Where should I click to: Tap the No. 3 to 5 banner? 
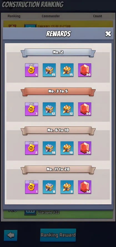pyautogui.click(x=58, y=91)
